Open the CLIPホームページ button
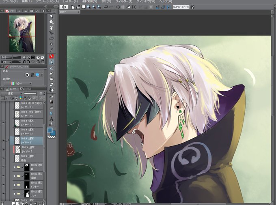 [x=181, y=7]
